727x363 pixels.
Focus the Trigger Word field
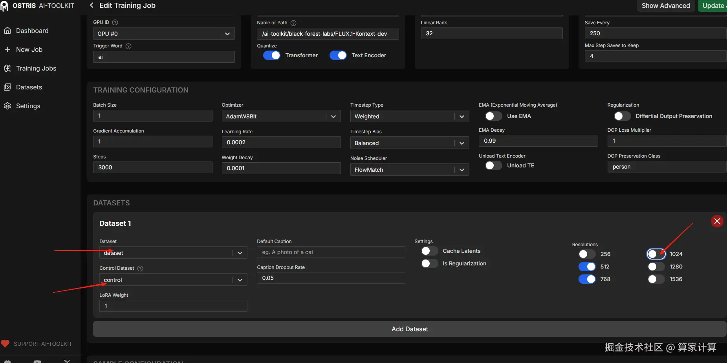164,57
